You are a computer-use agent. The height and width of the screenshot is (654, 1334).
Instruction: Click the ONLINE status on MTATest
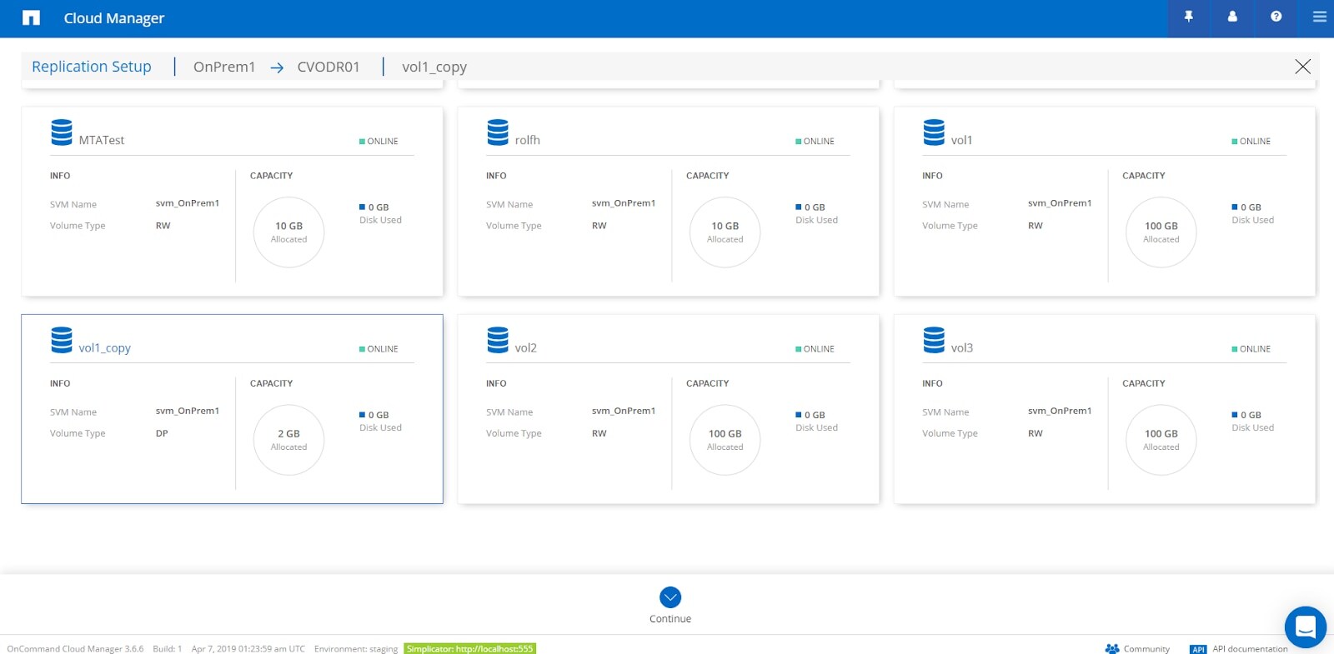(379, 142)
